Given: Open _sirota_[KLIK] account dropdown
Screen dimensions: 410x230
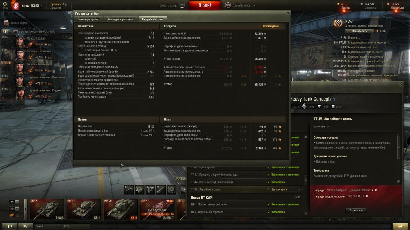Looking at the screenshot, I should click(x=31, y=5).
